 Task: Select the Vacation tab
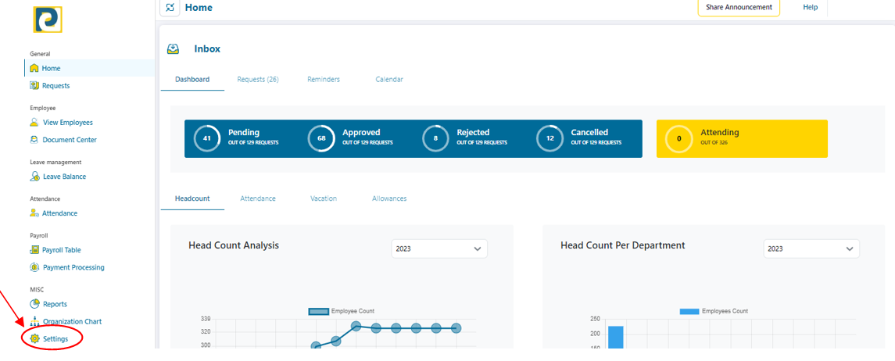324,199
